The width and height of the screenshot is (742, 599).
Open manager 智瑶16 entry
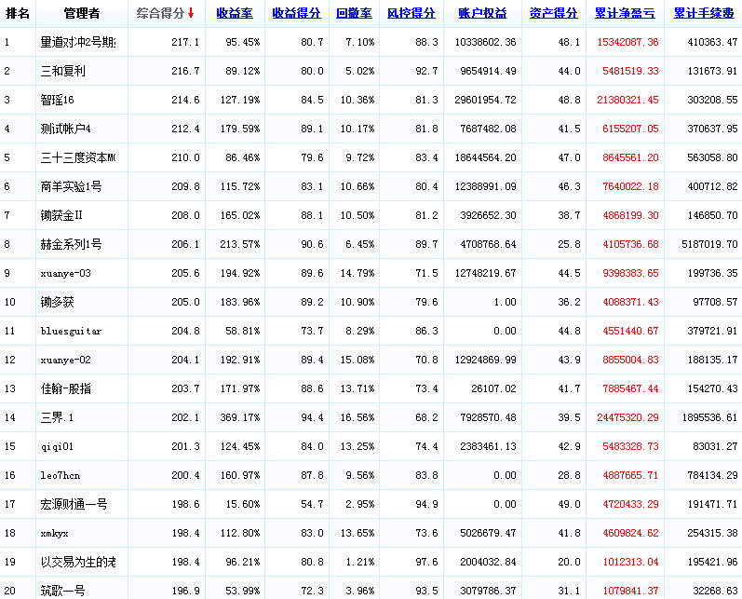(60, 101)
